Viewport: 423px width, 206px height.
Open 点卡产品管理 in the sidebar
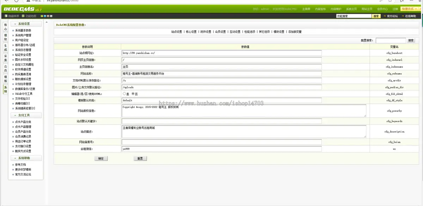pyautogui.click(x=23, y=127)
